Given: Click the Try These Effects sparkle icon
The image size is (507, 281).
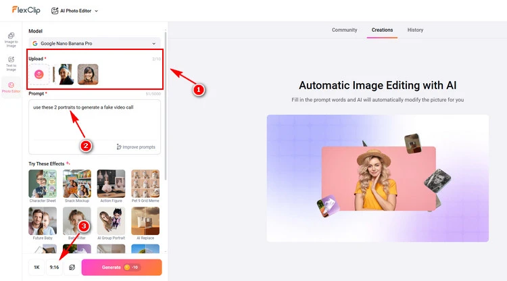Looking at the screenshot, I should coord(68,163).
